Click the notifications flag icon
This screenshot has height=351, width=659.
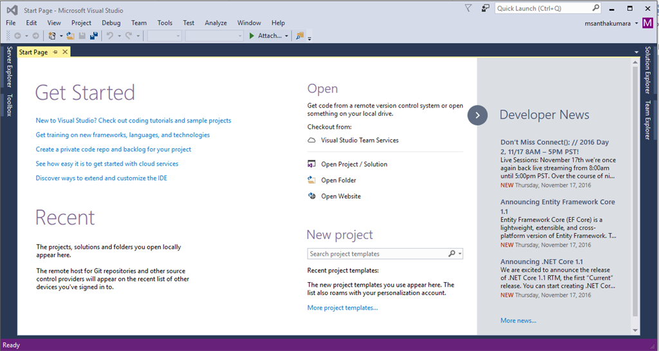coord(468,8)
